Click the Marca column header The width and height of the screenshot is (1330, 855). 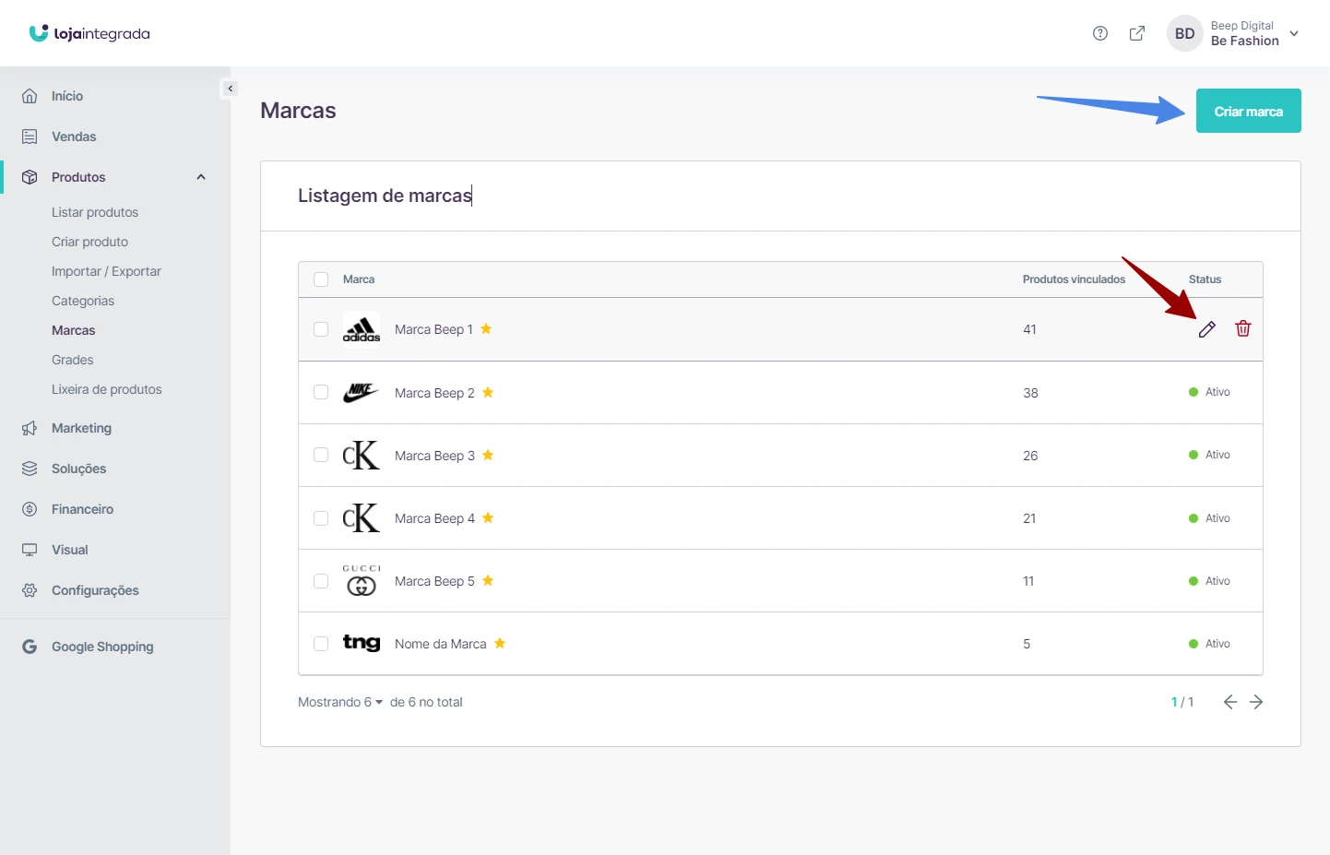point(359,279)
